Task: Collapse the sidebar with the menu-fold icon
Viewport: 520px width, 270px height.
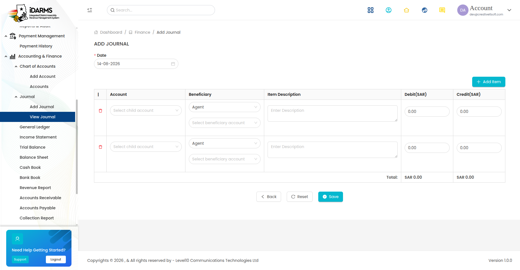Action: click(90, 10)
